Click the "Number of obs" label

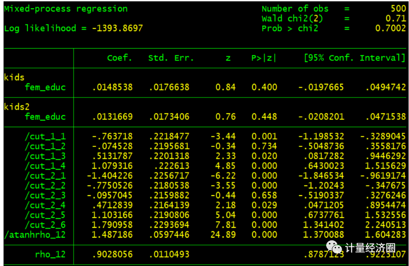295,9
